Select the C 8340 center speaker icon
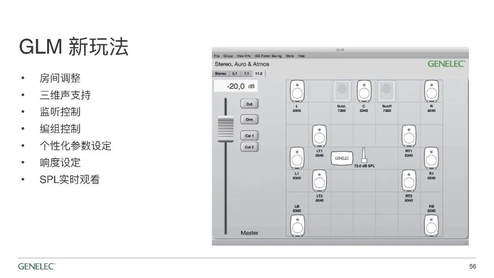The height and width of the screenshot is (278, 494). [364, 91]
